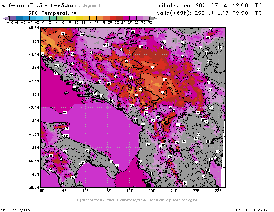Click the 41N latitude axis label
Screen dimensions: 274x212
pos(36,148)
